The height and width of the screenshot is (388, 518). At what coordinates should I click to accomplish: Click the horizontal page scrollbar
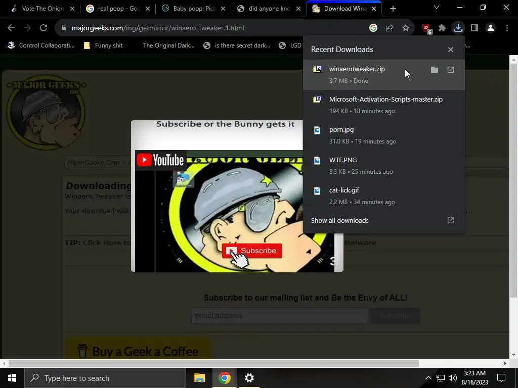[x=214, y=363]
